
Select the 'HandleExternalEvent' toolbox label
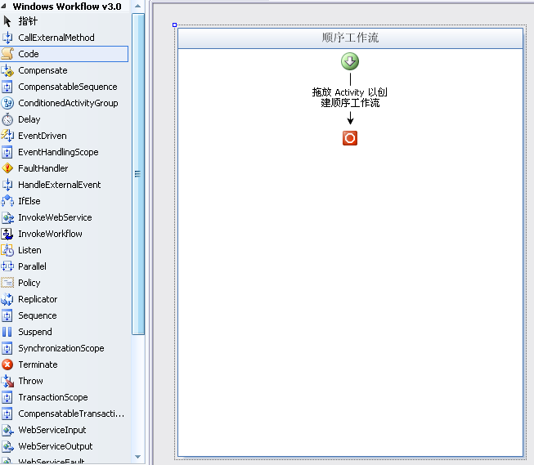coord(60,185)
